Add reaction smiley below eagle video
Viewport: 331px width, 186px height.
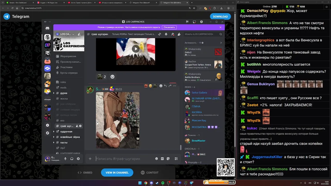[x=112, y=77]
